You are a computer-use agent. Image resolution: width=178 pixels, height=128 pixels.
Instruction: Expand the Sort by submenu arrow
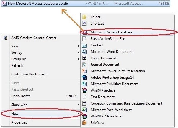pos(79,53)
